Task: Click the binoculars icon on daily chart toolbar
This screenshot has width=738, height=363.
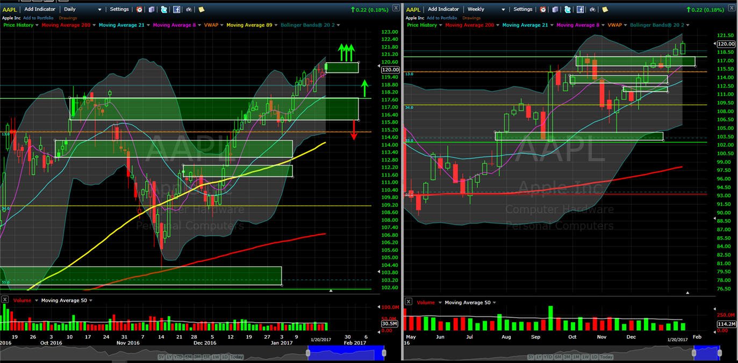Action: [x=189, y=9]
